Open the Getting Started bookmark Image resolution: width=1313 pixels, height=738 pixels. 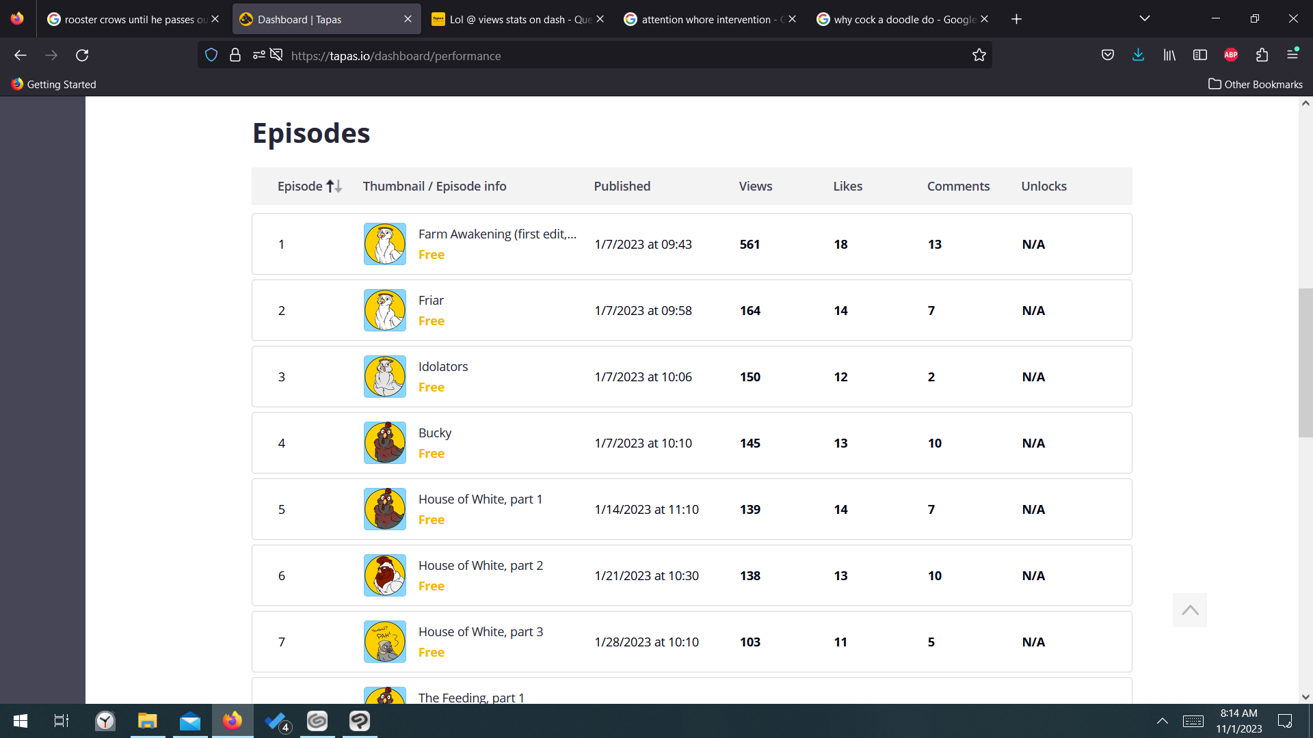(x=54, y=84)
